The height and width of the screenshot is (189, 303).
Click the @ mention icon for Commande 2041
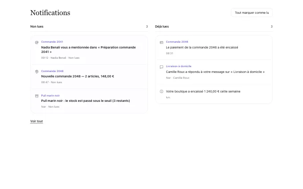[37, 42]
